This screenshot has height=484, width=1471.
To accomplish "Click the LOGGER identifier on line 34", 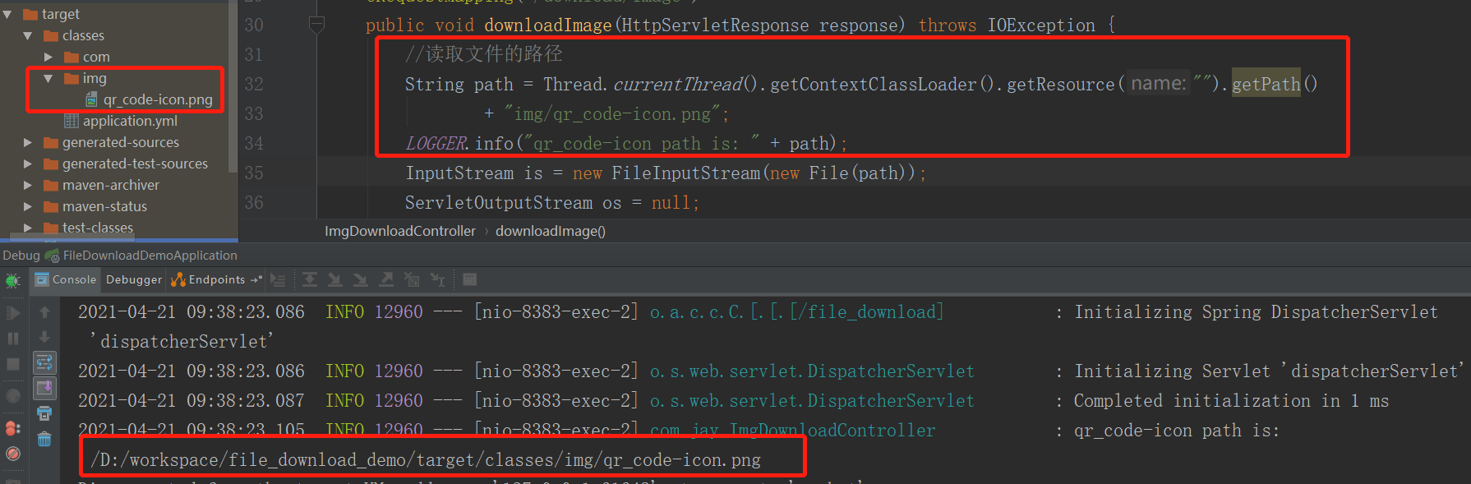I will tap(436, 144).
